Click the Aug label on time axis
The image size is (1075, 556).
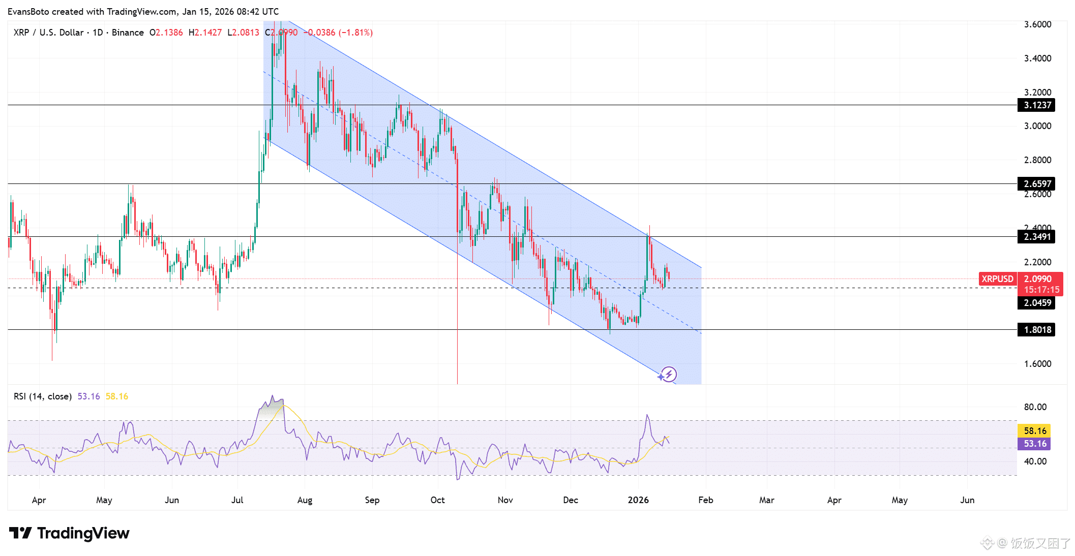pos(305,500)
